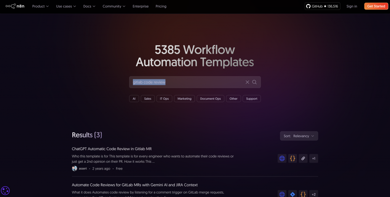
Task: Click the curly braces icon on ChatGPT template row
Action: [292, 159]
